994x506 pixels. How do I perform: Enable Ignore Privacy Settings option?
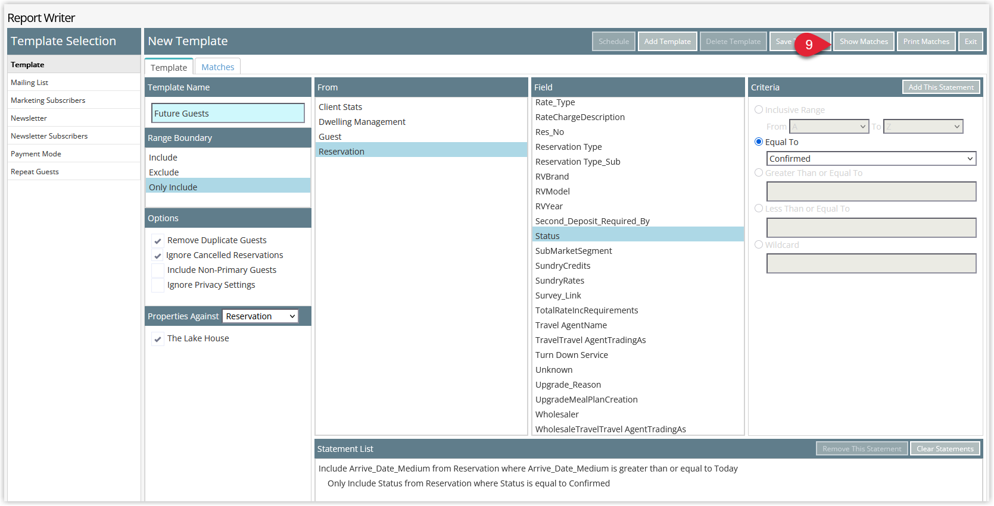click(158, 285)
